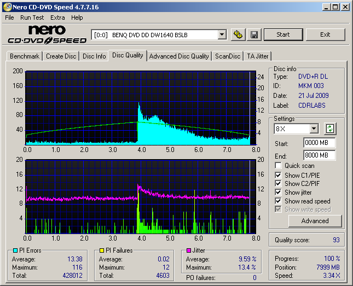Click PI Errors total 428012

tap(72, 276)
